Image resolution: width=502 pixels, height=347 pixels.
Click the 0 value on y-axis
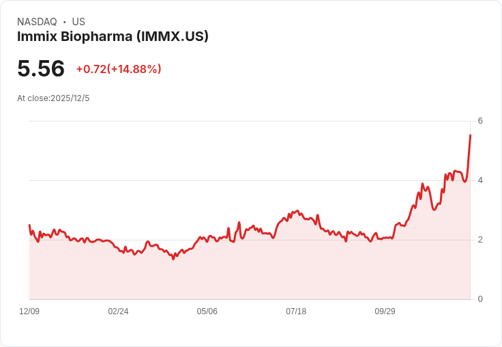point(481,299)
